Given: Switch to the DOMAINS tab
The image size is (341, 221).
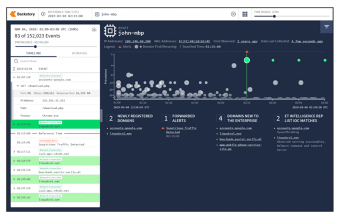Looking at the screenshot, I should [80, 53].
